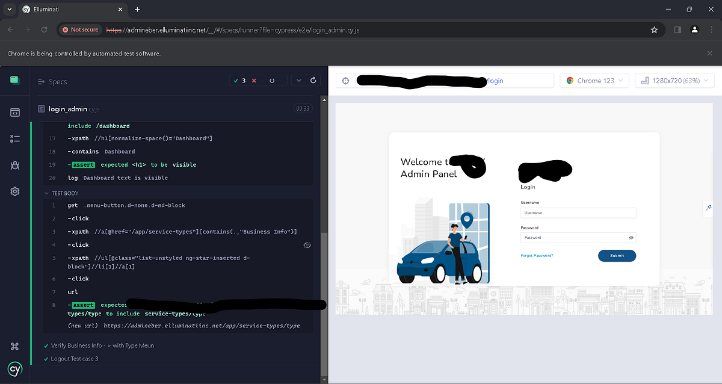Click the hidden-element eye icon on the click step
Image resolution: width=722 pixels, height=384 pixels.
307,245
